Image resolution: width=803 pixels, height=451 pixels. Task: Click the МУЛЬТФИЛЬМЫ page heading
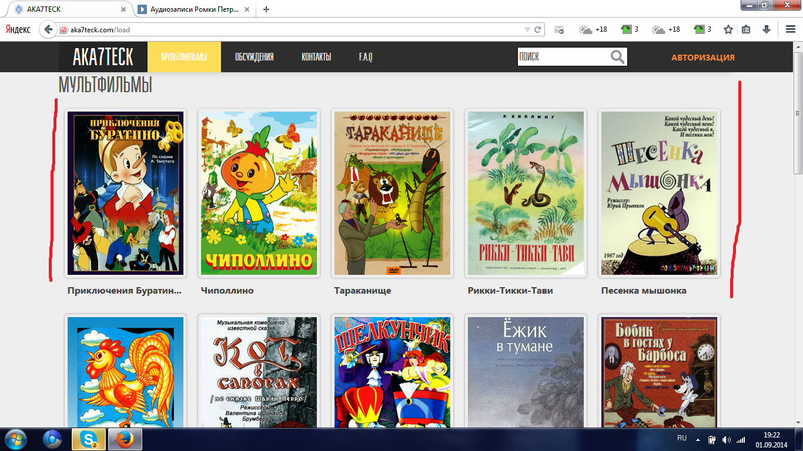(105, 85)
